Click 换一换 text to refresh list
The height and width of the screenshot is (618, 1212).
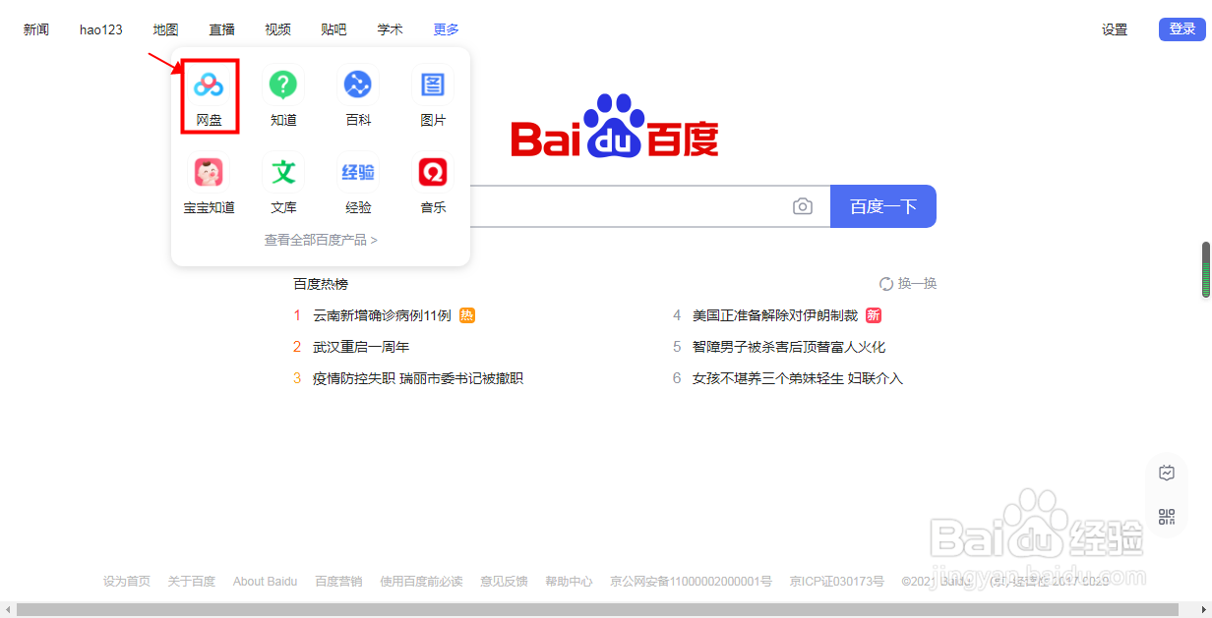click(917, 284)
